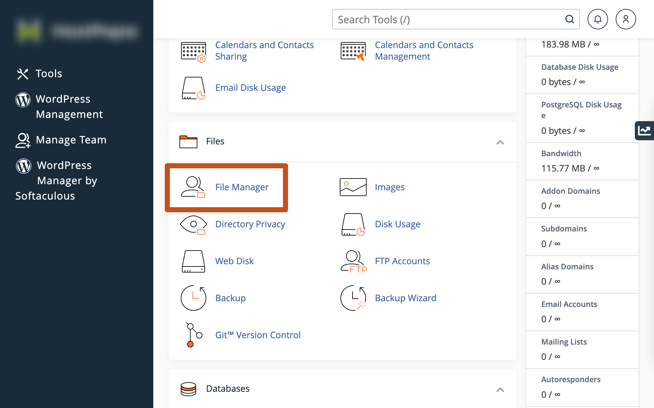
Task: Open Calendars and Contacts Management link
Action: (x=424, y=50)
